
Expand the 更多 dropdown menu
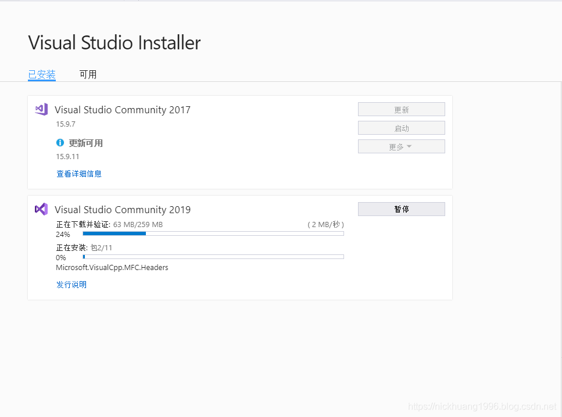(401, 147)
